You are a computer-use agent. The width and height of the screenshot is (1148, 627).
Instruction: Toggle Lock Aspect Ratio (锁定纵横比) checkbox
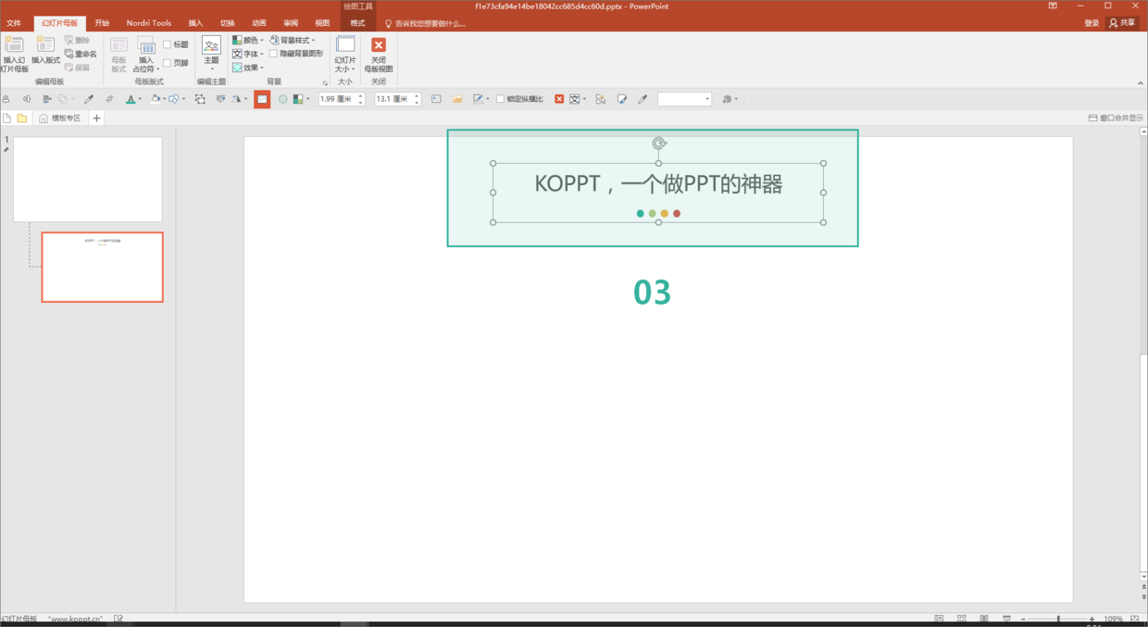tap(500, 99)
